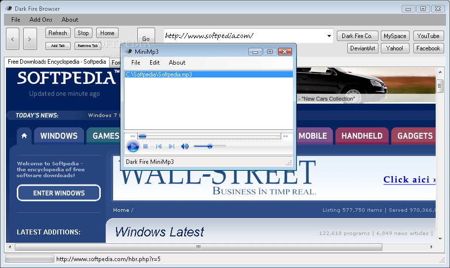Click the Dark Fire Browser title bar icon
Screen dimensions: 450x268
(x=9, y=8)
